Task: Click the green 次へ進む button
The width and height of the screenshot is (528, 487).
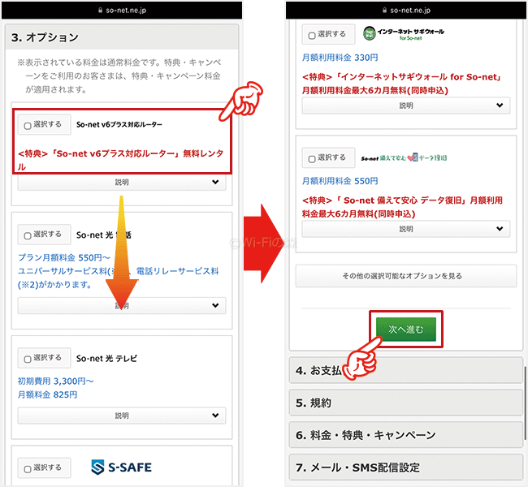Action: [x=406, y=330]
